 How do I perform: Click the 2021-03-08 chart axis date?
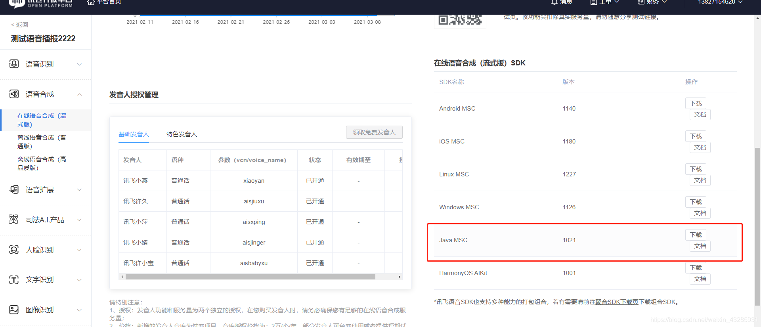tap(367, 22)
